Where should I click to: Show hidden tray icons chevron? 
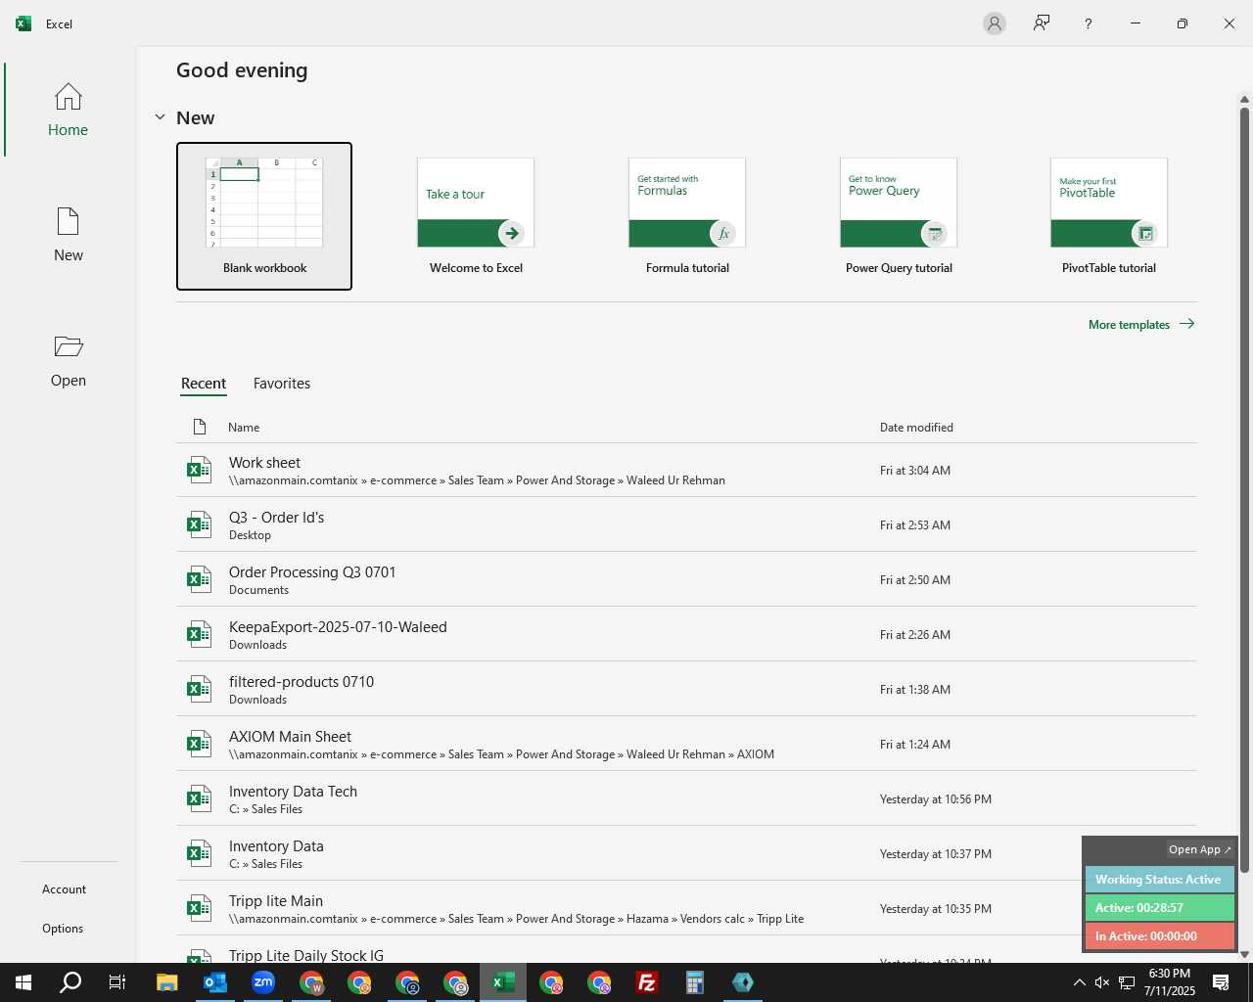[1079, 982]
